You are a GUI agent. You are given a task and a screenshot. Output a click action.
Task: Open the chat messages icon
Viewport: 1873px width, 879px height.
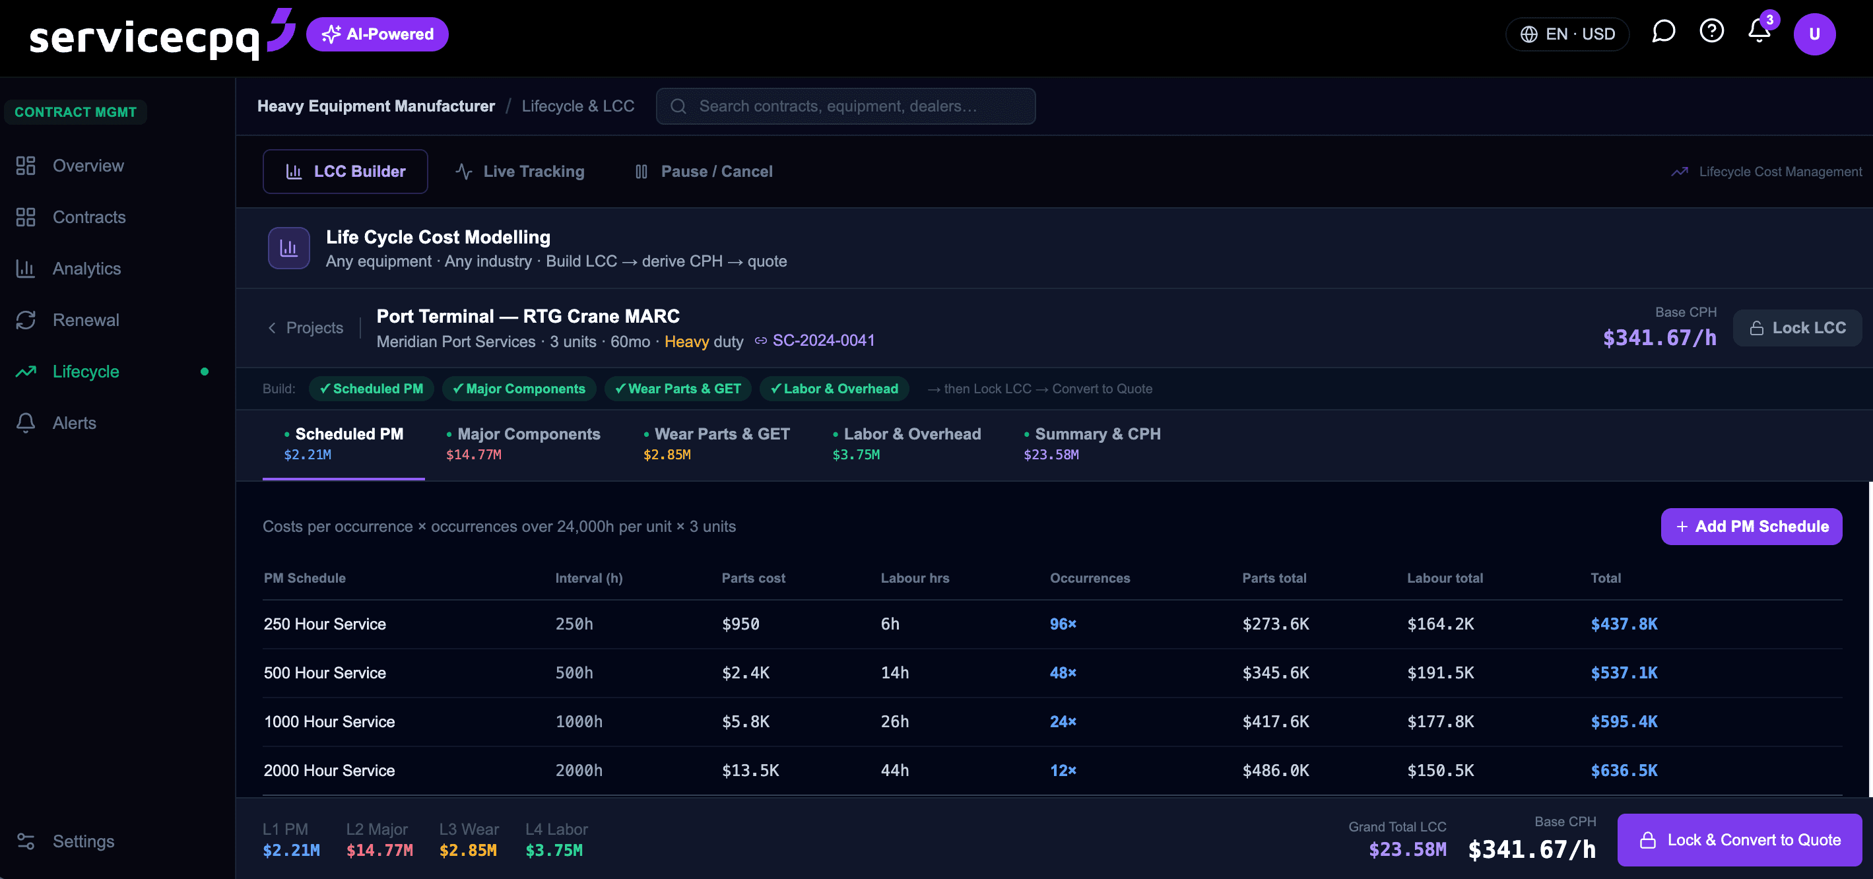(1663, 32)
